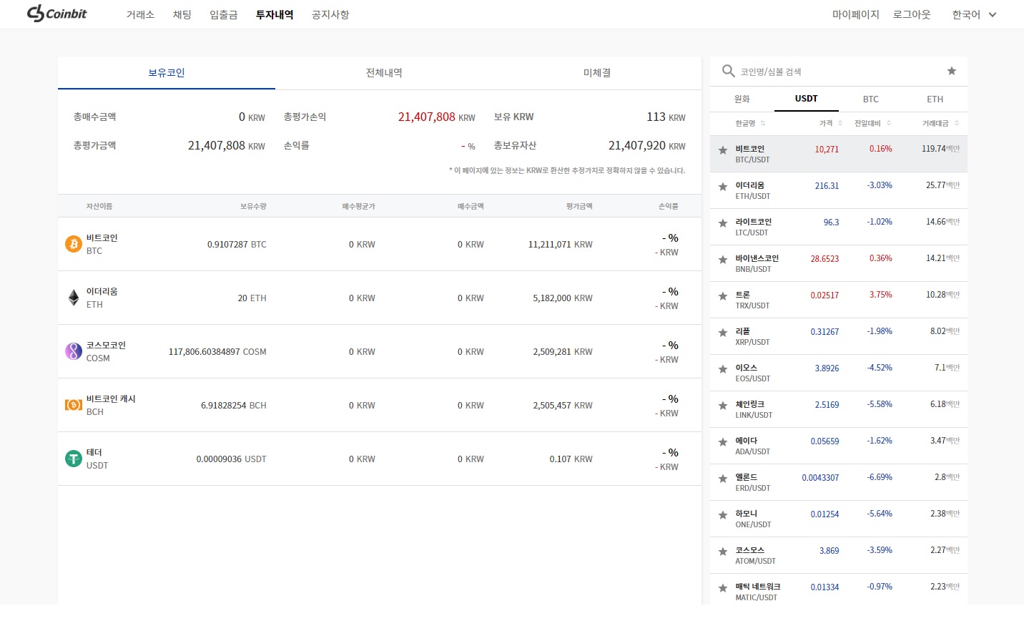The image size is (1024, 626).
Task: Open the 체인링크 LINK/USDT market row
Action: tap(839, 409)
